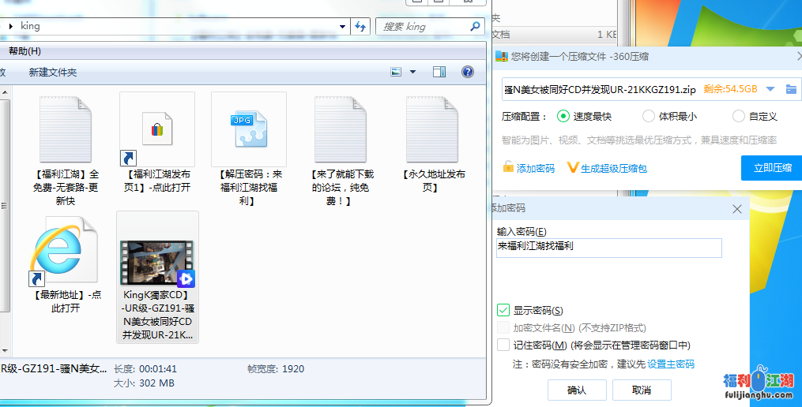This screenshot has width=802, height=407.
Task: Click the 帧宽度: 1920 detail
Action: click(x=276, y=368)
